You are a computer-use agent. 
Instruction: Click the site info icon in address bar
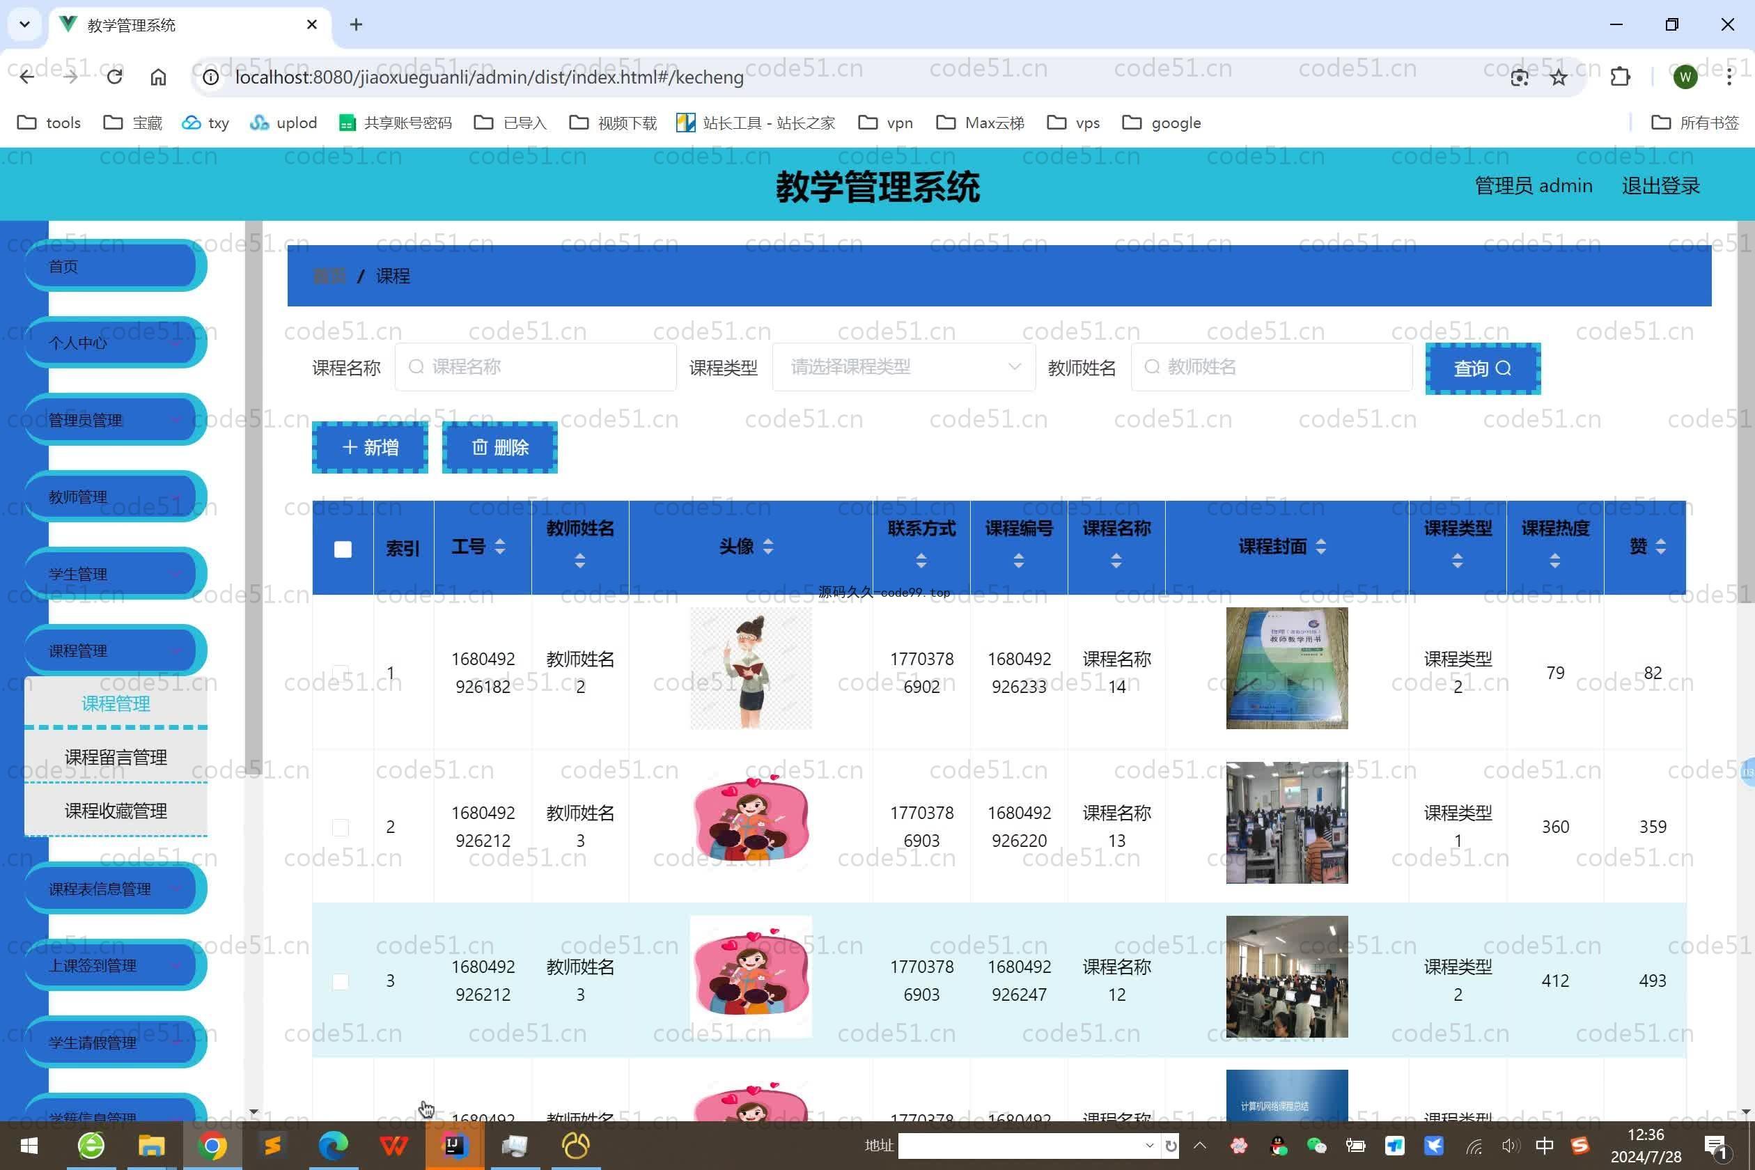pos(211,77)
